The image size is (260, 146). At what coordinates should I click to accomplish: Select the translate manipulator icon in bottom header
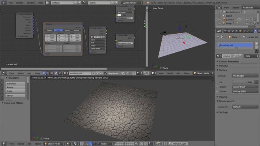(x=90, y=144)
